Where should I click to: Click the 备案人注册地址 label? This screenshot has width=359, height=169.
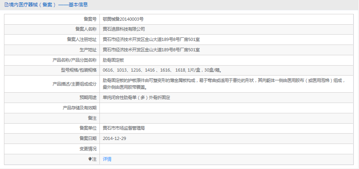(82, 39)
